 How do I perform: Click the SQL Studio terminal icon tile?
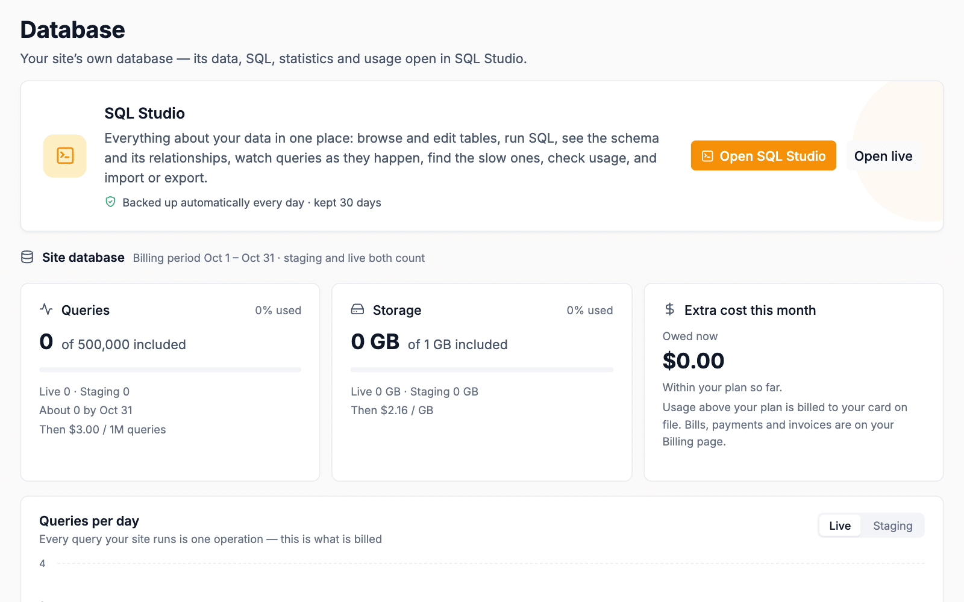point(64,156)
